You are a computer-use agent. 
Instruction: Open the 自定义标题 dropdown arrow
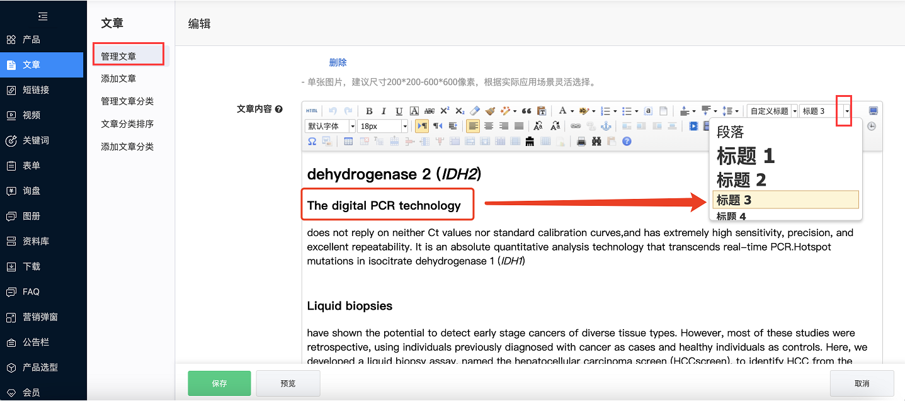tap(795, 111)
